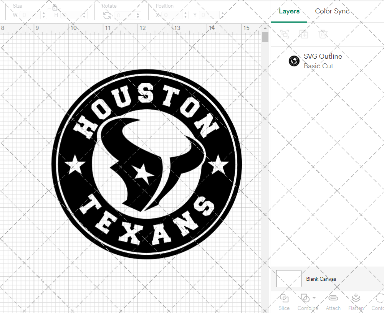Screen dimensions: 384x313
Task: Click the canvas vertical scrollbar
Action: [x=265, y=36]
